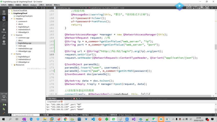Open the open-documents file dropdown
The image size is (217, 122).
click(80, 8)
